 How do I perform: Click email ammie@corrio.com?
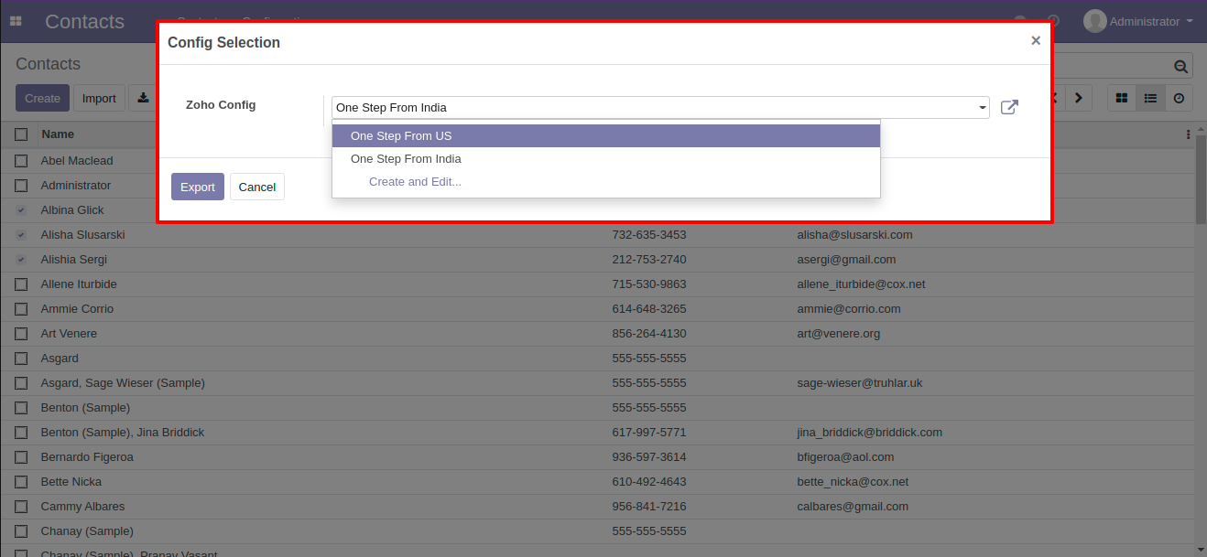point(849,309)
